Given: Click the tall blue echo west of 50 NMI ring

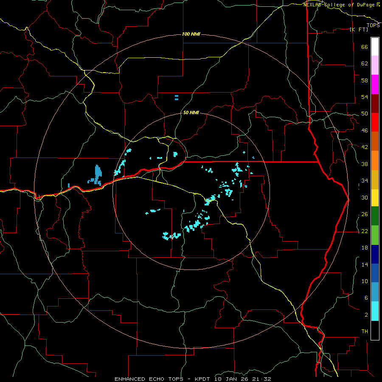Looking at the screenshot, I should (x=98, y=174).
